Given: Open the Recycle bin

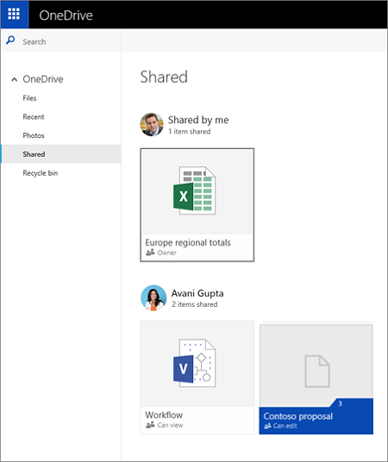Looking at the screenshot, I should click(x=41, y=173).
